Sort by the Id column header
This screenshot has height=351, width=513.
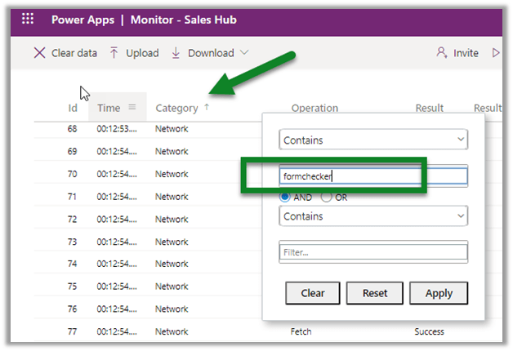pyautogui.click(x=73, y=108)
